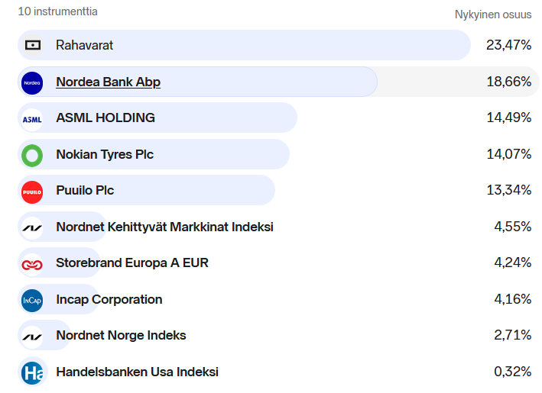Open Puuilo Plc holding name
This screenshot has width=542, height=393.
point(85,190)
